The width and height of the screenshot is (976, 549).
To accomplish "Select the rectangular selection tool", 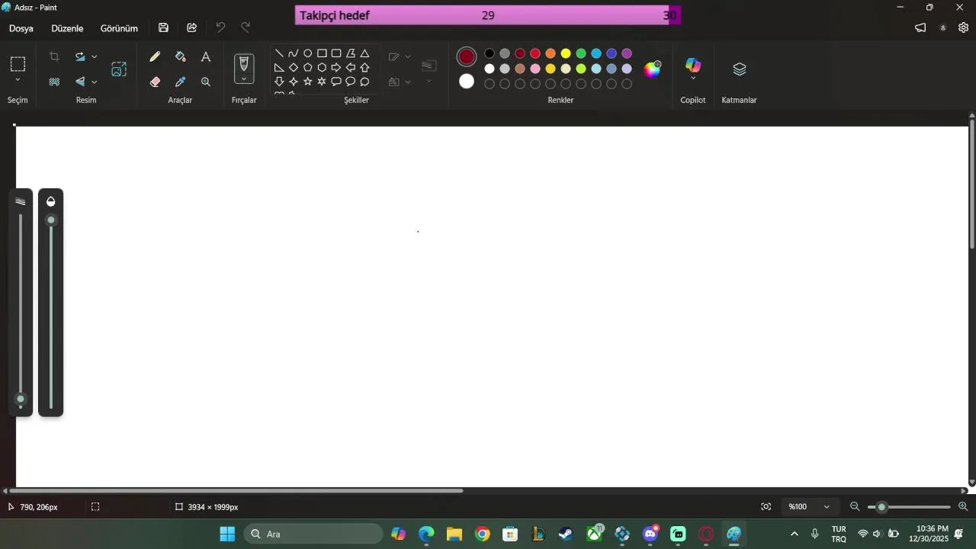I will pyautogui.click(x=18, y=64).
